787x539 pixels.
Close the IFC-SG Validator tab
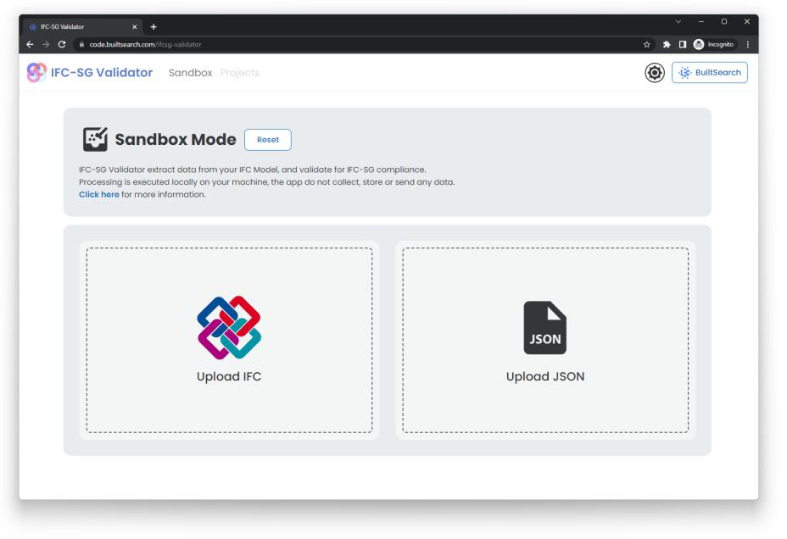pyautogui.click(x=135, y=26)
